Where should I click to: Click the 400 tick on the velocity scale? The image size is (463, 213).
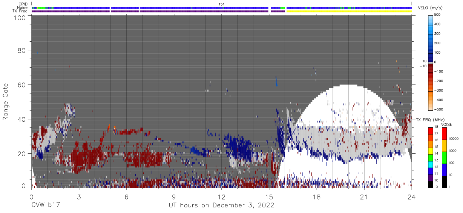pyautogui.click(x=437, y=24)
